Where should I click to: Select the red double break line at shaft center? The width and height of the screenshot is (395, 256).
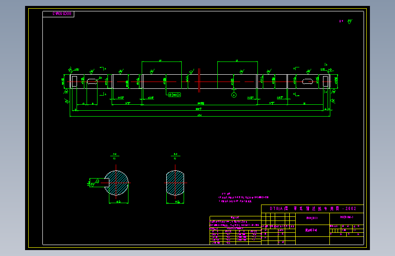199,80
